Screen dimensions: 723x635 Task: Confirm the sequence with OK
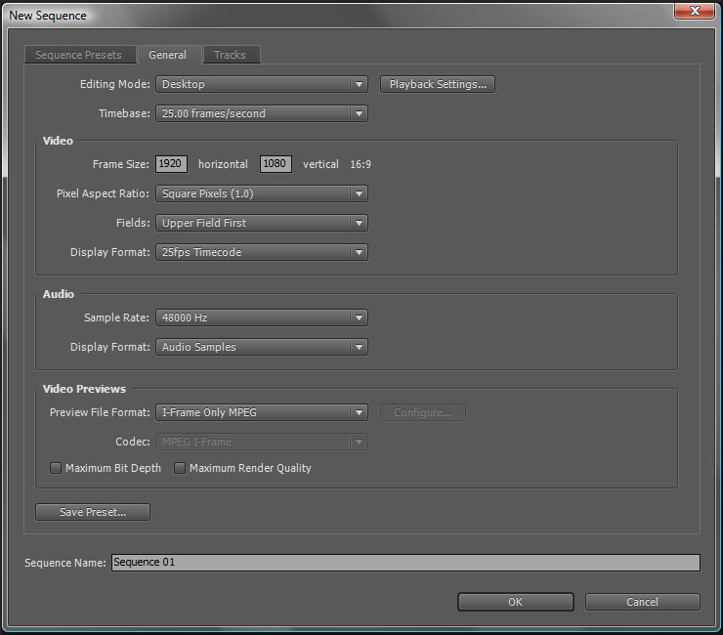(515, 602)
